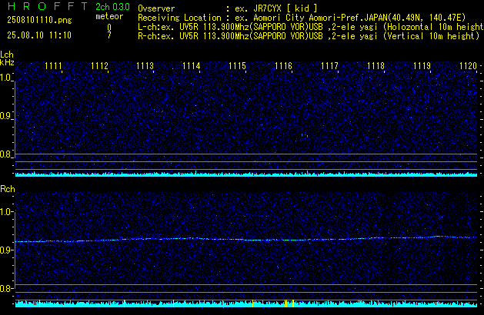Click the Rch '0.9' frequency axis label

5,250
